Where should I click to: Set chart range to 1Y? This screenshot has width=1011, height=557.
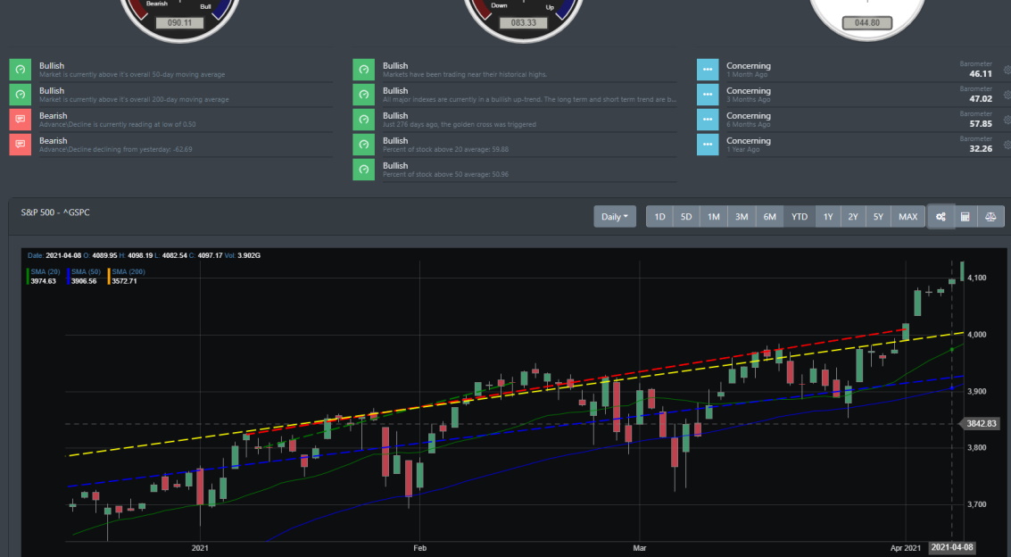[828, 217]
